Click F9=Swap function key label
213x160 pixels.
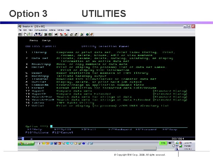170,129
